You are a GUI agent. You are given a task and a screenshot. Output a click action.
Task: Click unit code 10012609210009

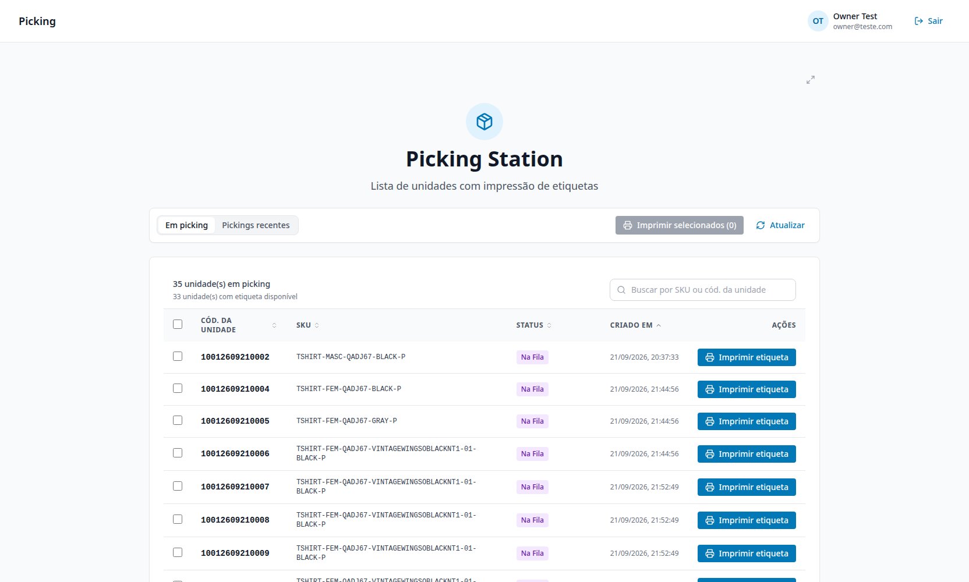(x=235, y=553)
